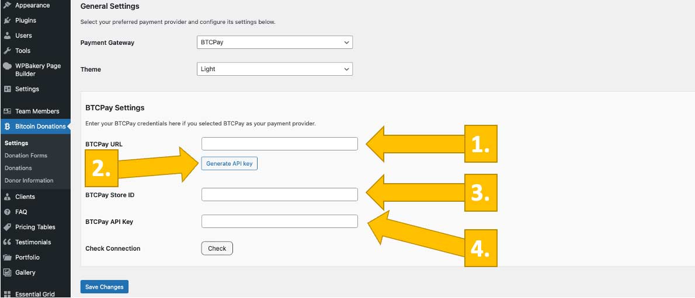Focus the BTCPay Store ID field

pyautogui.click(x=280, y=194)
